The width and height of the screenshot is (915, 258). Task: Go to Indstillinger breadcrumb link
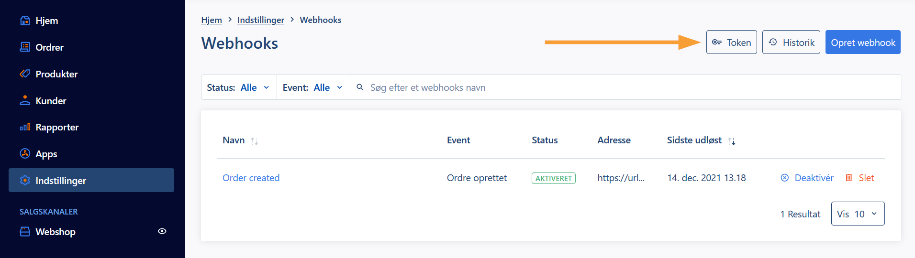pyautogui.click(x=261, y=20)
